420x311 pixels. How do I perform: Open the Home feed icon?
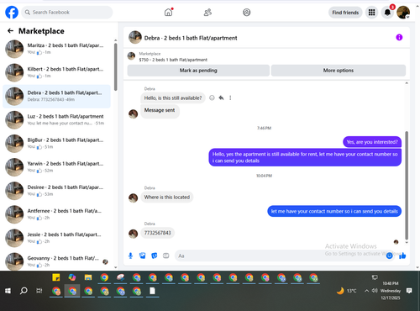click(168, 13)
